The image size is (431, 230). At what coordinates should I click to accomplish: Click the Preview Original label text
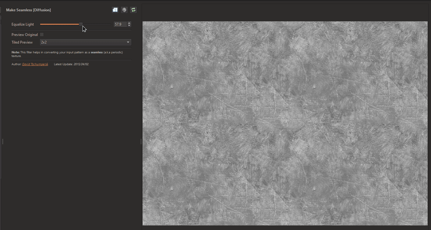pos(25,35)
